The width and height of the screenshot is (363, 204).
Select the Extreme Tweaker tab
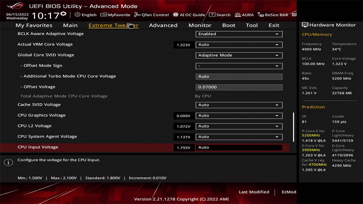point(113,25)
